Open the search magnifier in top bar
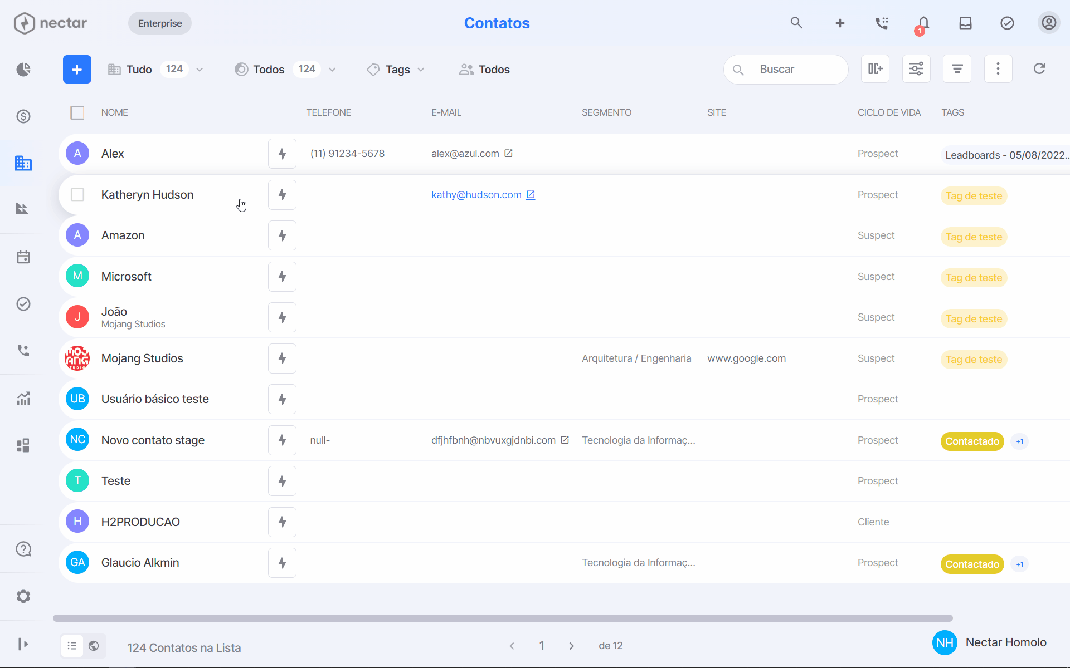 pyautogui.click(x=796, y=23)
